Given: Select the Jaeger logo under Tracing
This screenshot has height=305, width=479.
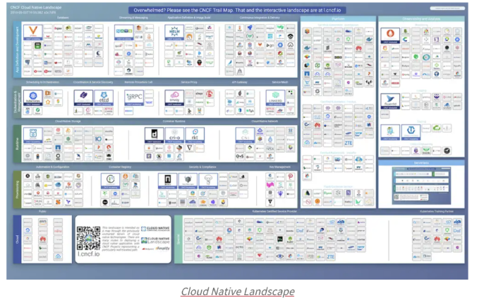Looking at the screenshot, I should click(x=390, y=132).
